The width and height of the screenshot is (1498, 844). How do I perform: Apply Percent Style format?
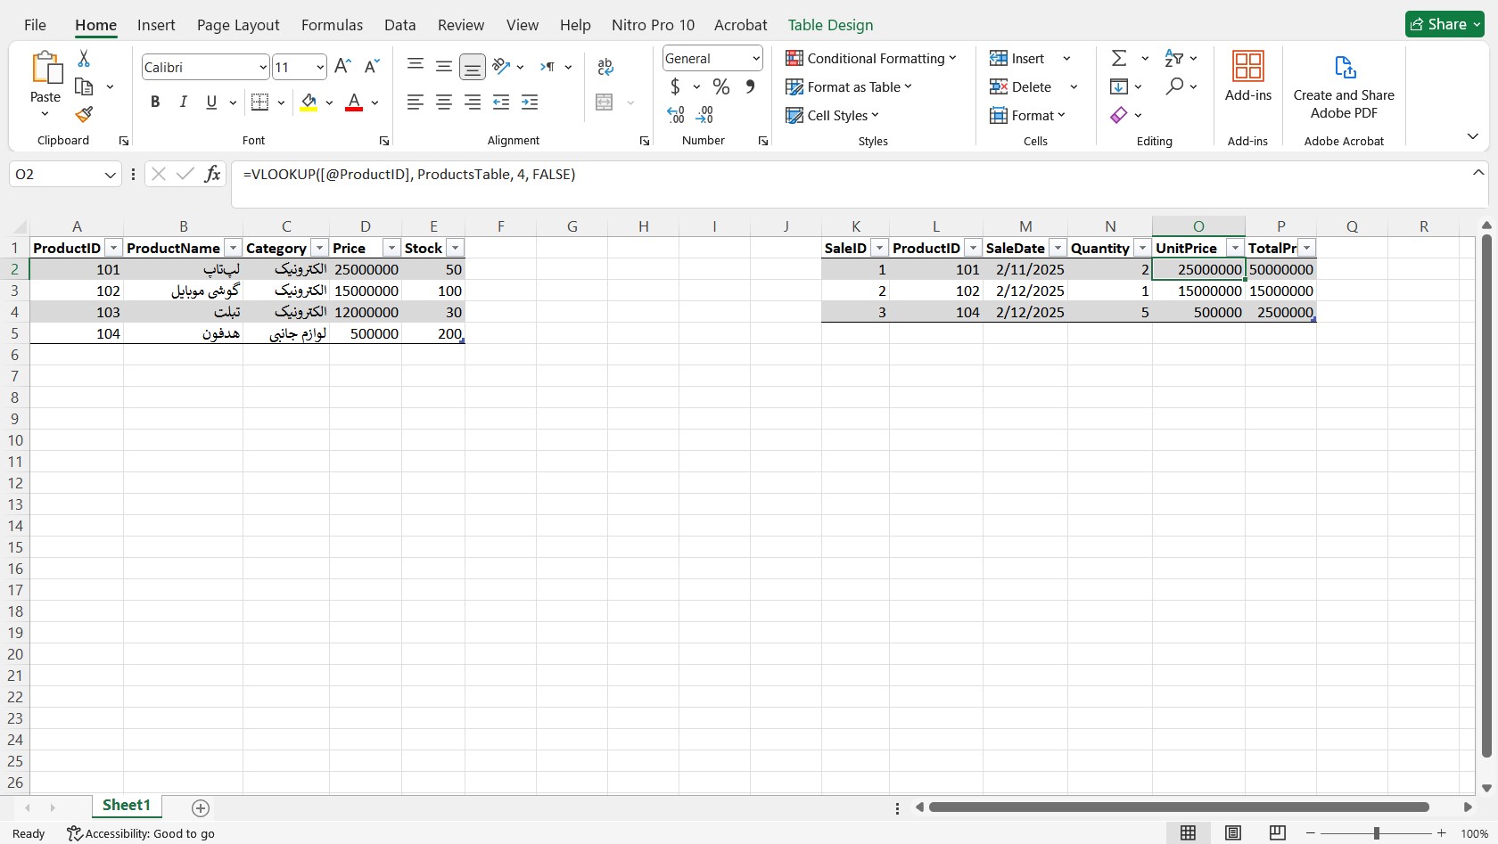pos(721,86)
